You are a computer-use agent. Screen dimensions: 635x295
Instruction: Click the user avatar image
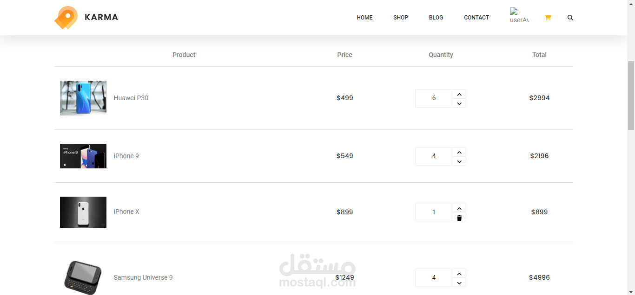point(519,16)
